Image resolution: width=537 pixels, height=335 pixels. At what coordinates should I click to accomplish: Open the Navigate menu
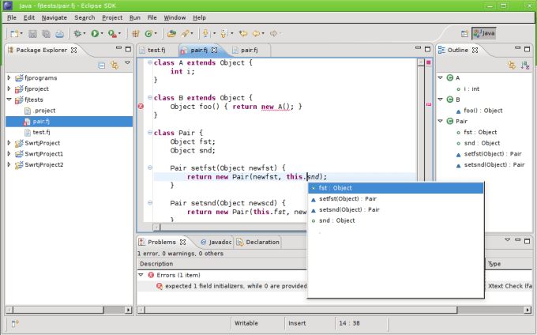tap(54, 17)
